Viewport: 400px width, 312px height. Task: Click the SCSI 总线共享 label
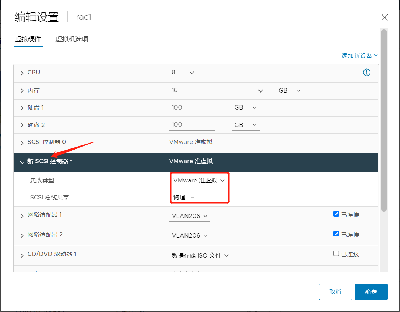[x=50, y=197]
